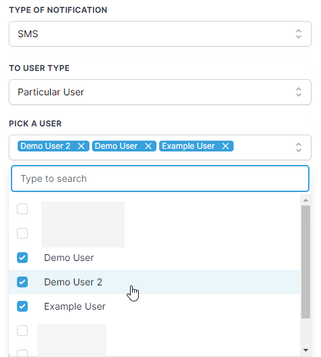This screenshot has height=357, width=321.
Task: Click the Demo User 2 tag label
Action: 45,146
